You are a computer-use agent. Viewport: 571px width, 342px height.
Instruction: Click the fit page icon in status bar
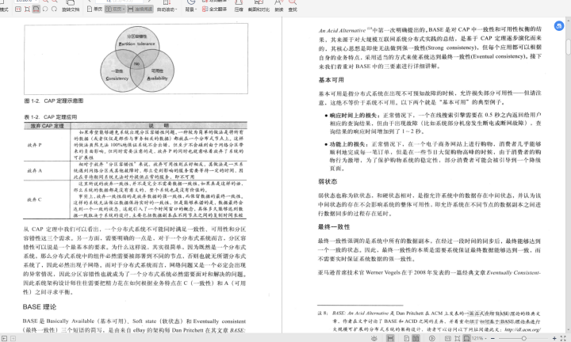458,338
